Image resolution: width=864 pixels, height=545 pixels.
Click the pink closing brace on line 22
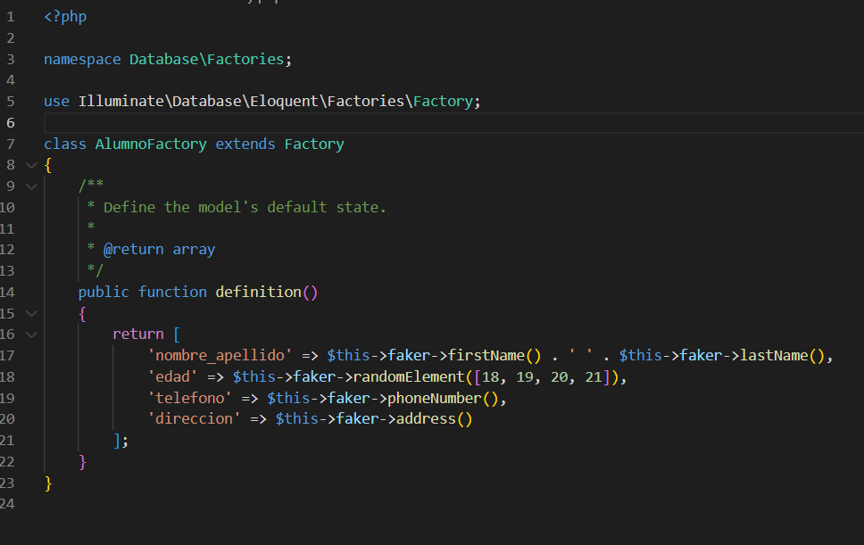tap(83, 461)
